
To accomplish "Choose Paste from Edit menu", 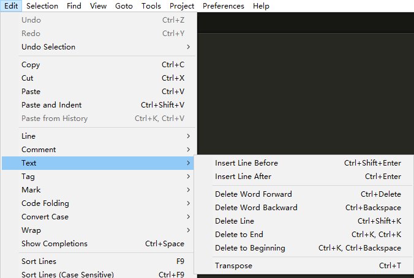I will (x=98, y=92).
